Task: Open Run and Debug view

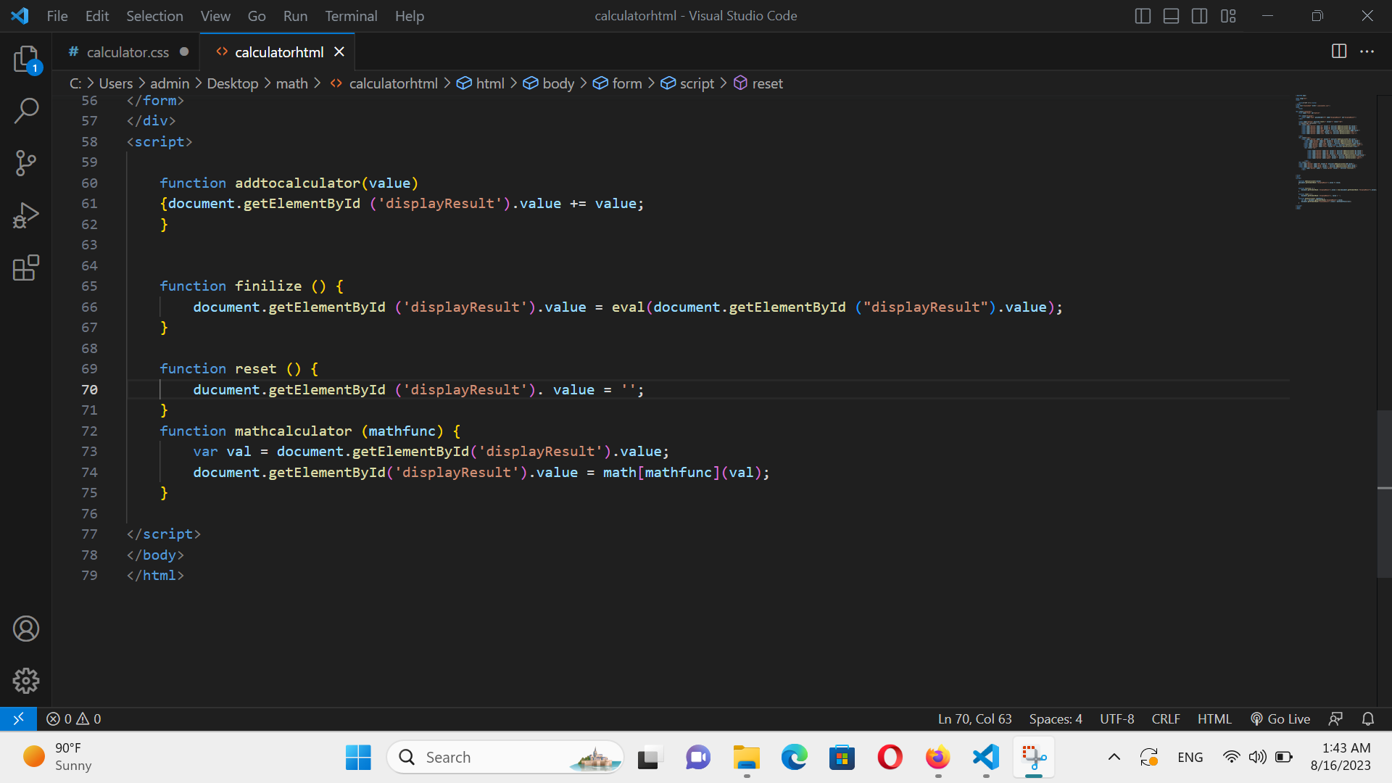Action: point(26,215)
